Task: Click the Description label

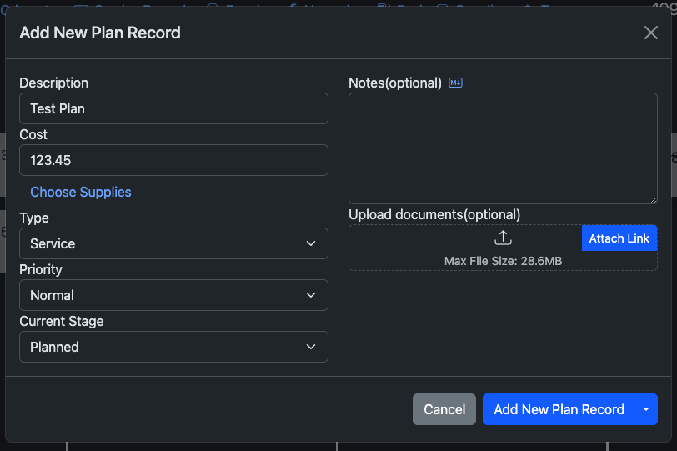Action: pos(54,83)
